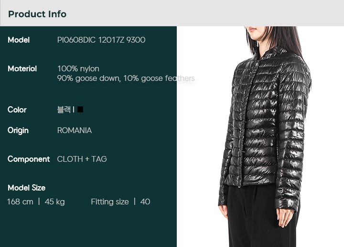Viewport: 344px width, 247px height.
Task: Click the Origin label
Action: pyautogui.click(x=18, y=131)
